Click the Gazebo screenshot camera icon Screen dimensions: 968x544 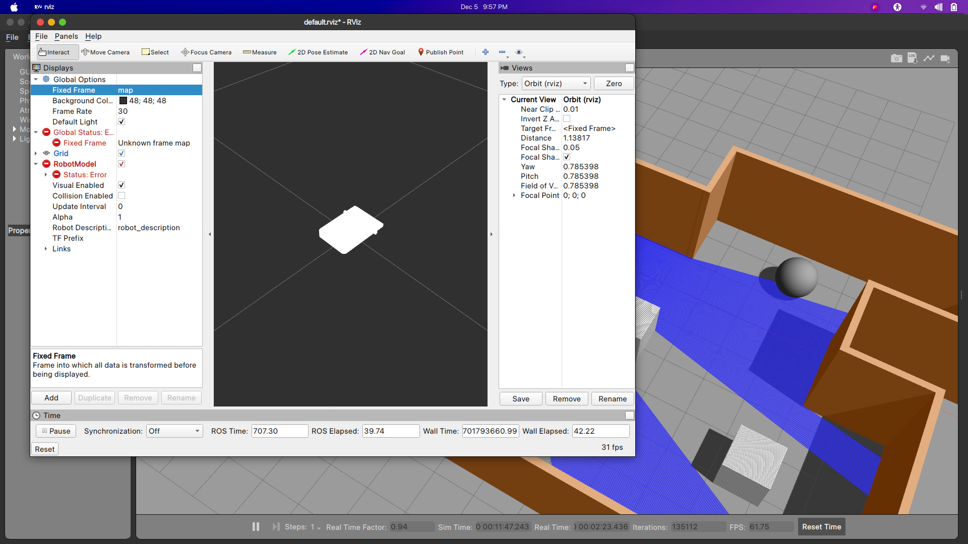pyautogui.click(x=896, y=58)
